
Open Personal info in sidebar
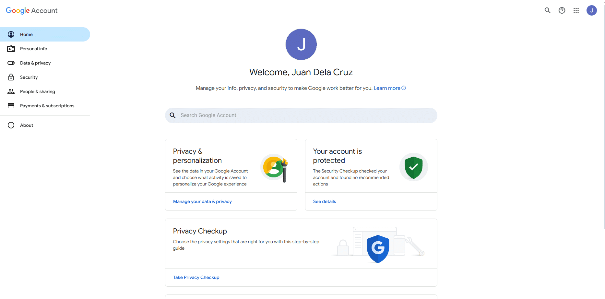pyautogui.click(x=34, y=49)
